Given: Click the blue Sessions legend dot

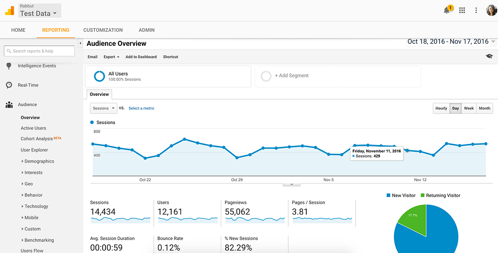Looking at the screenshot, I should pyautogui.click(x=92, y=123).
